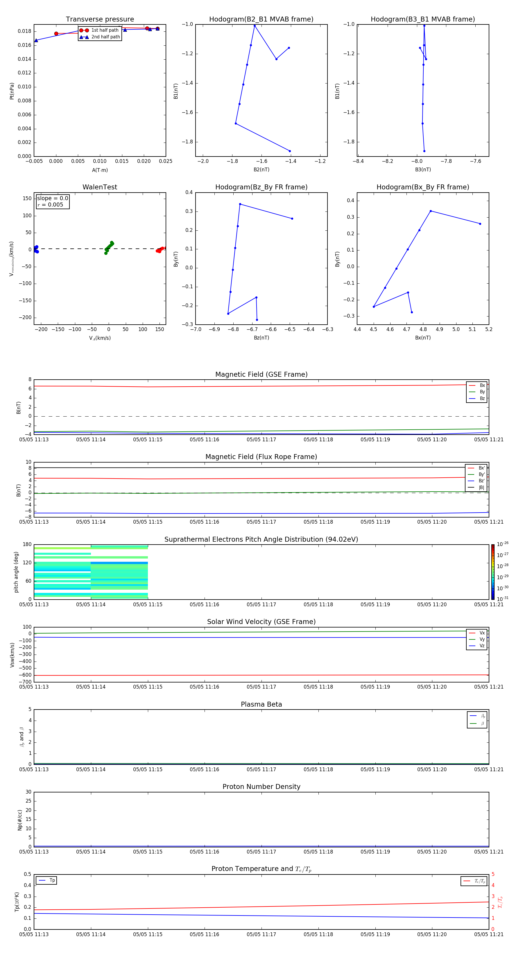Screen dimensions: 523x960
Task: Click the '1st half path' legend entry
Action: pyautogui.click(x=99, y=30)
